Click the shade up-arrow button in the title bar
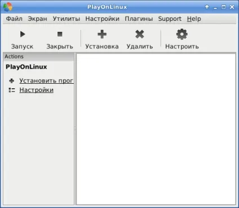The image size is (239, 208). (x=207, y=7)
